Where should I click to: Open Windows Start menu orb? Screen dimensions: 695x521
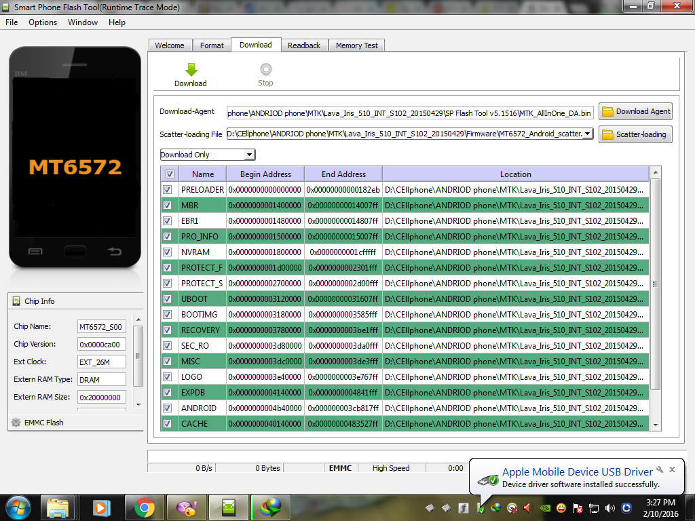tap(18, 507)
